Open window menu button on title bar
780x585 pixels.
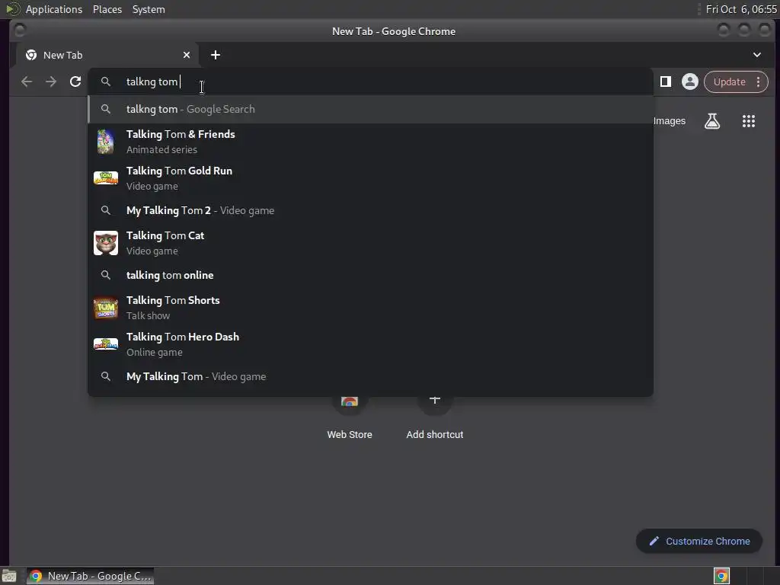point(19,30)
